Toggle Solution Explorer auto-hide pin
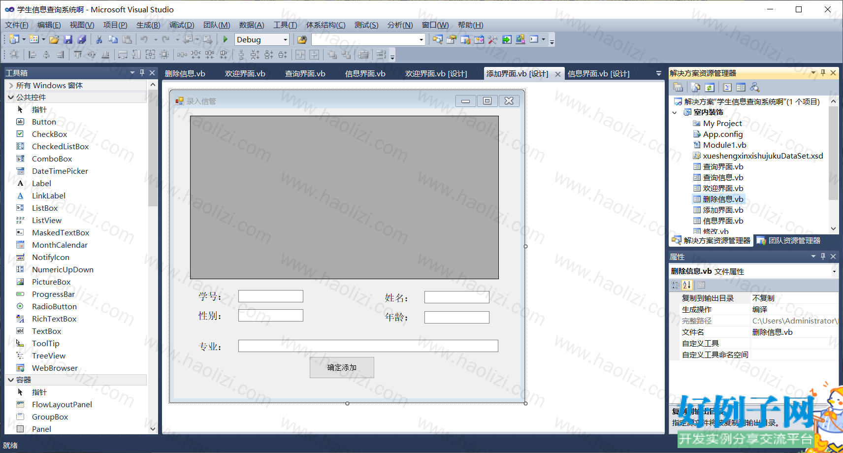This screenshot has height=453, width=843. (x=823, y=73)
